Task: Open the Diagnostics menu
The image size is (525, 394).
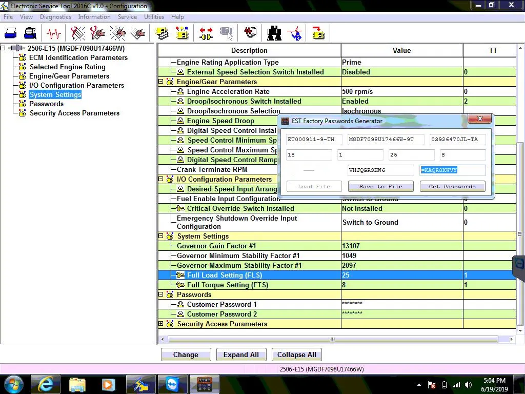Action: [x=55, y=17]
